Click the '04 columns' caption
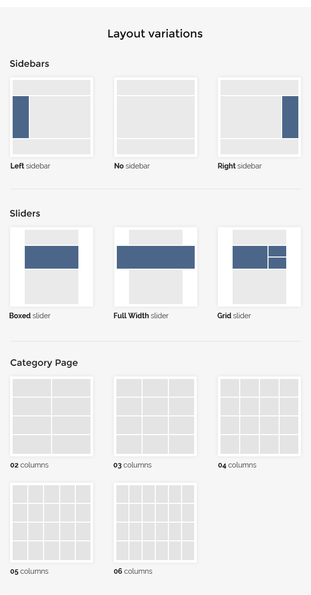 pyautogui.click(x=237, y=465)
